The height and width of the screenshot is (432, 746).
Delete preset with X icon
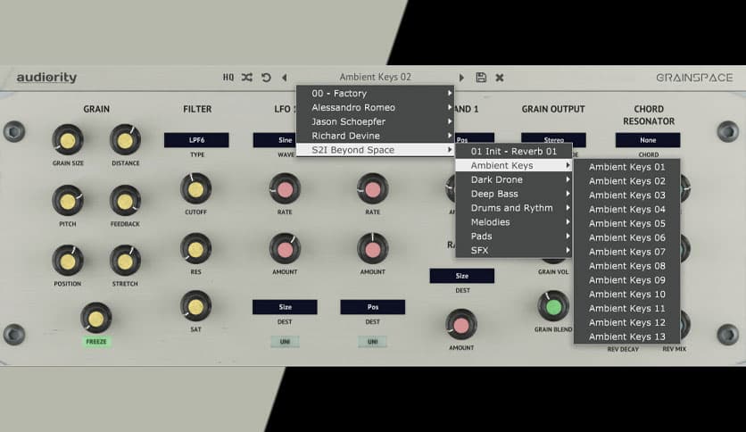point(499,77)
